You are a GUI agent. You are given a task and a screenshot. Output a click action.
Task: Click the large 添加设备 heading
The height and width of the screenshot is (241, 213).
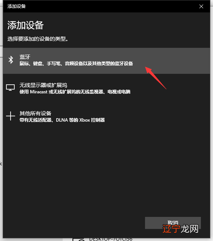click(25, 25)
